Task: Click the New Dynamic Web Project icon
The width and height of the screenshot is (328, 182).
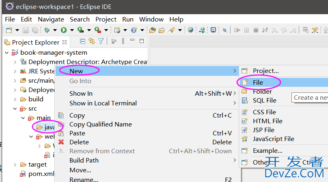Action: [117, 30]
